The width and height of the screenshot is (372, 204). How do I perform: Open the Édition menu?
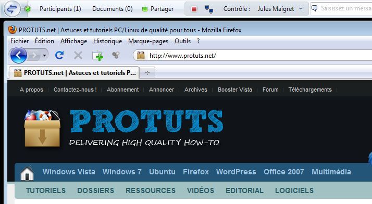coord(44,41)
